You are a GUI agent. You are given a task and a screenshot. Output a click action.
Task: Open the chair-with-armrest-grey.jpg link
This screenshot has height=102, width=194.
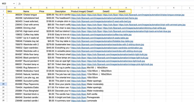coord(152,25)
